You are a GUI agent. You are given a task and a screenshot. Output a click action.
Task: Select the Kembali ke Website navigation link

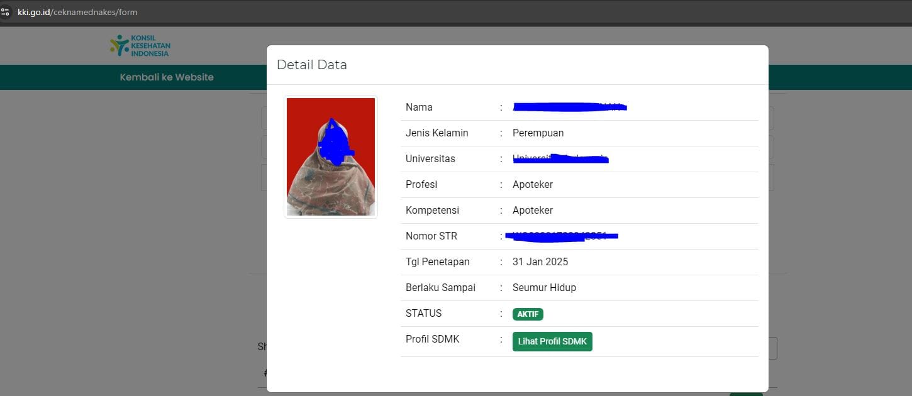165,77
